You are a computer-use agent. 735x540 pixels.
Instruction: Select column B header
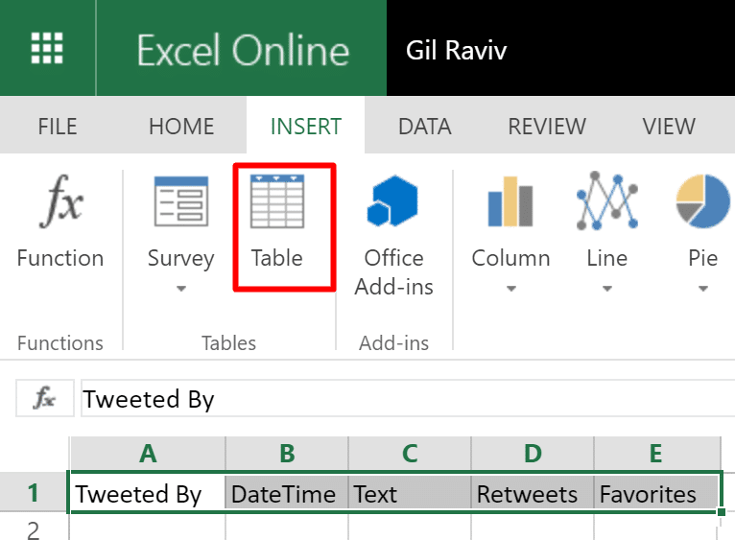(287, 454)
